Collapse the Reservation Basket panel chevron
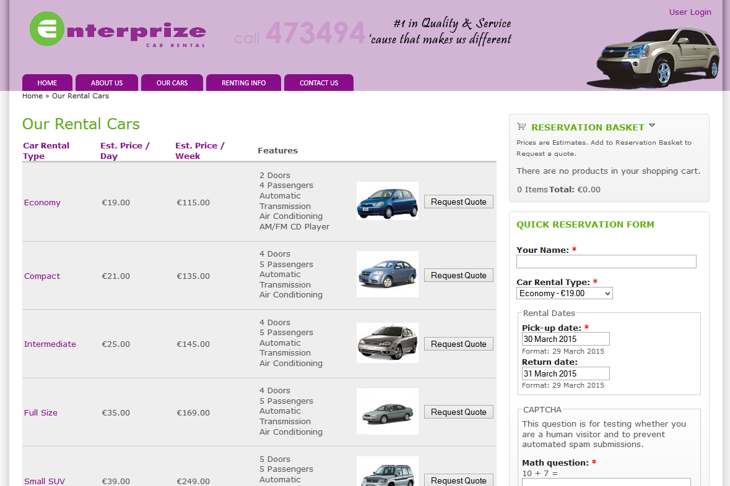Viewport: 730px width, 486px height. 651,125
